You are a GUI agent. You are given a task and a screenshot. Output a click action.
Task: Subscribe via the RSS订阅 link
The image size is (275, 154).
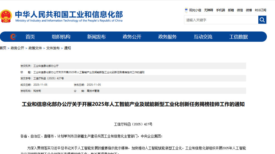tap(260, 10)
